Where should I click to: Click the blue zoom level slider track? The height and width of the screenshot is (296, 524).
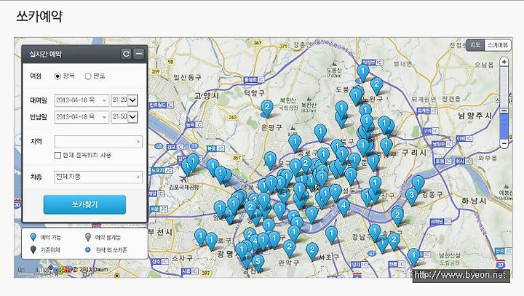click(x=504, y=126)
